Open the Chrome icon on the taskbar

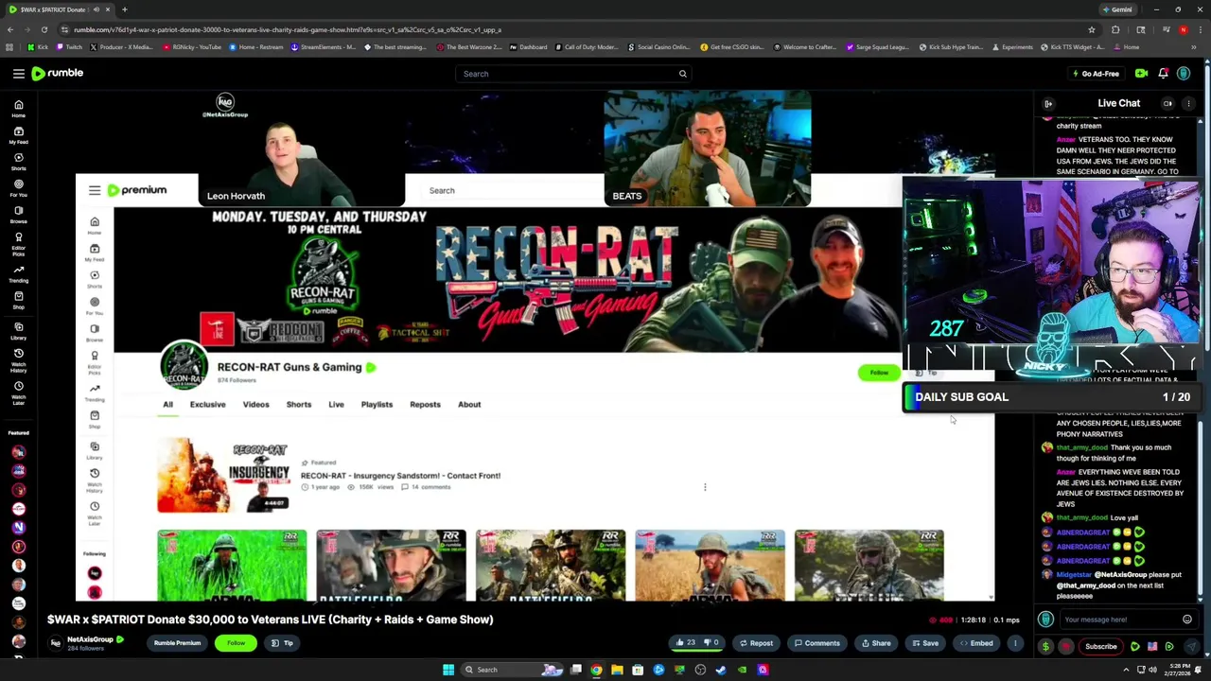(x=596, y=670)
